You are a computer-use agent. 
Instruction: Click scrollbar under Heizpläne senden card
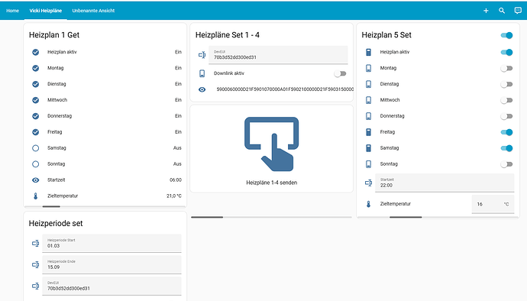pos(207,217)
